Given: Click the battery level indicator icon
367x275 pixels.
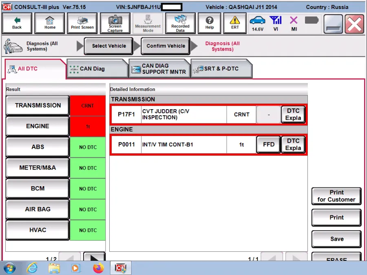Looking at the screenshot, I should point(312,20).
